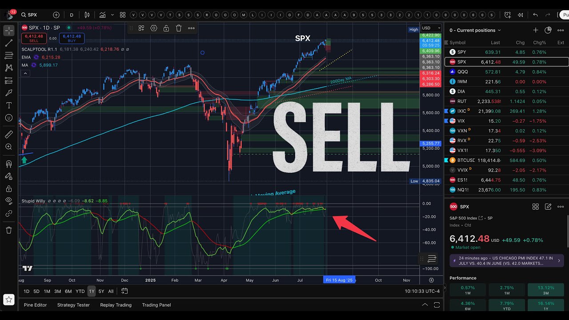
Task: Select the crosshair cursor tool
Action: click(x=9, y=31)
